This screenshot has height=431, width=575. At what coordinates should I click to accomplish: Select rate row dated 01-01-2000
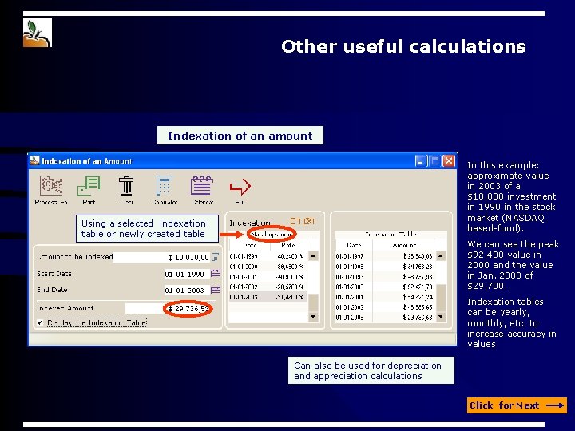[x=268, y=267]
